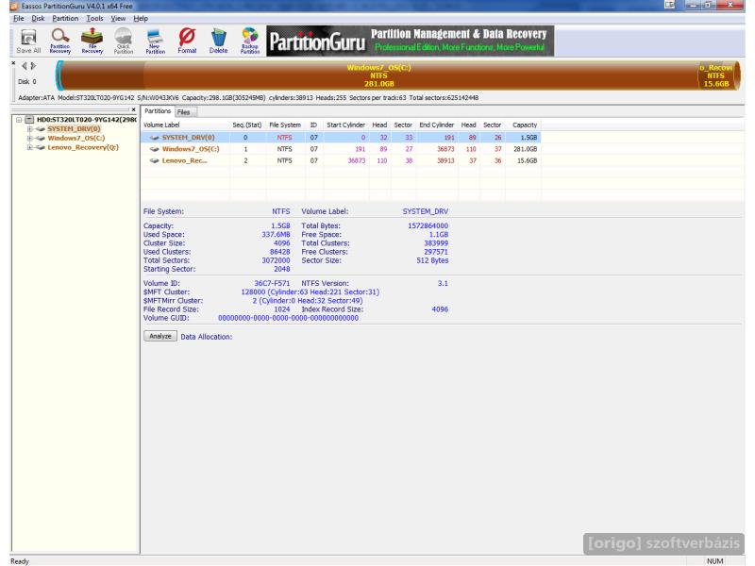
Task: Select the Lenovo Recovery 15.6GB disk bar segment
Action: [x=716, y=75]
